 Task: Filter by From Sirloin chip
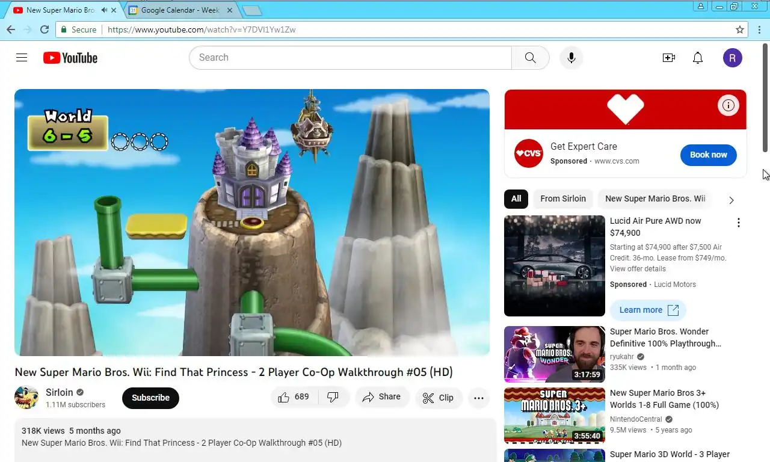pos(563,199)
